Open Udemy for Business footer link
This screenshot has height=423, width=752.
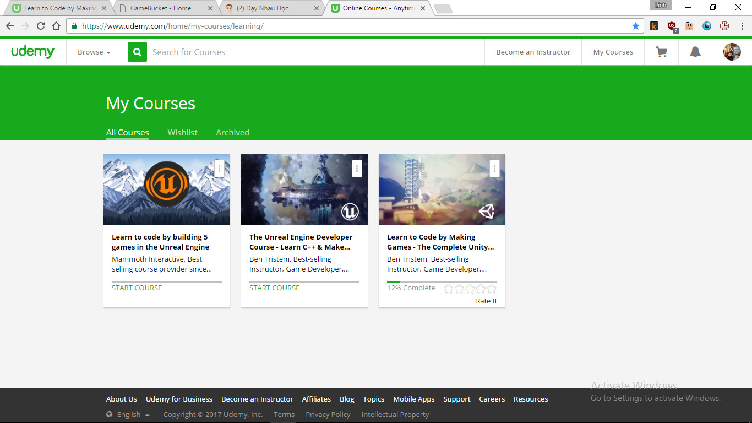(179, 399)
